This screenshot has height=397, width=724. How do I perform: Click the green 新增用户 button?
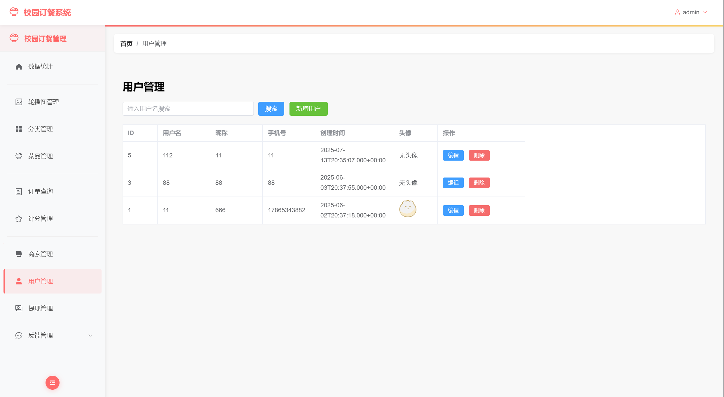(x=308, y=109)
